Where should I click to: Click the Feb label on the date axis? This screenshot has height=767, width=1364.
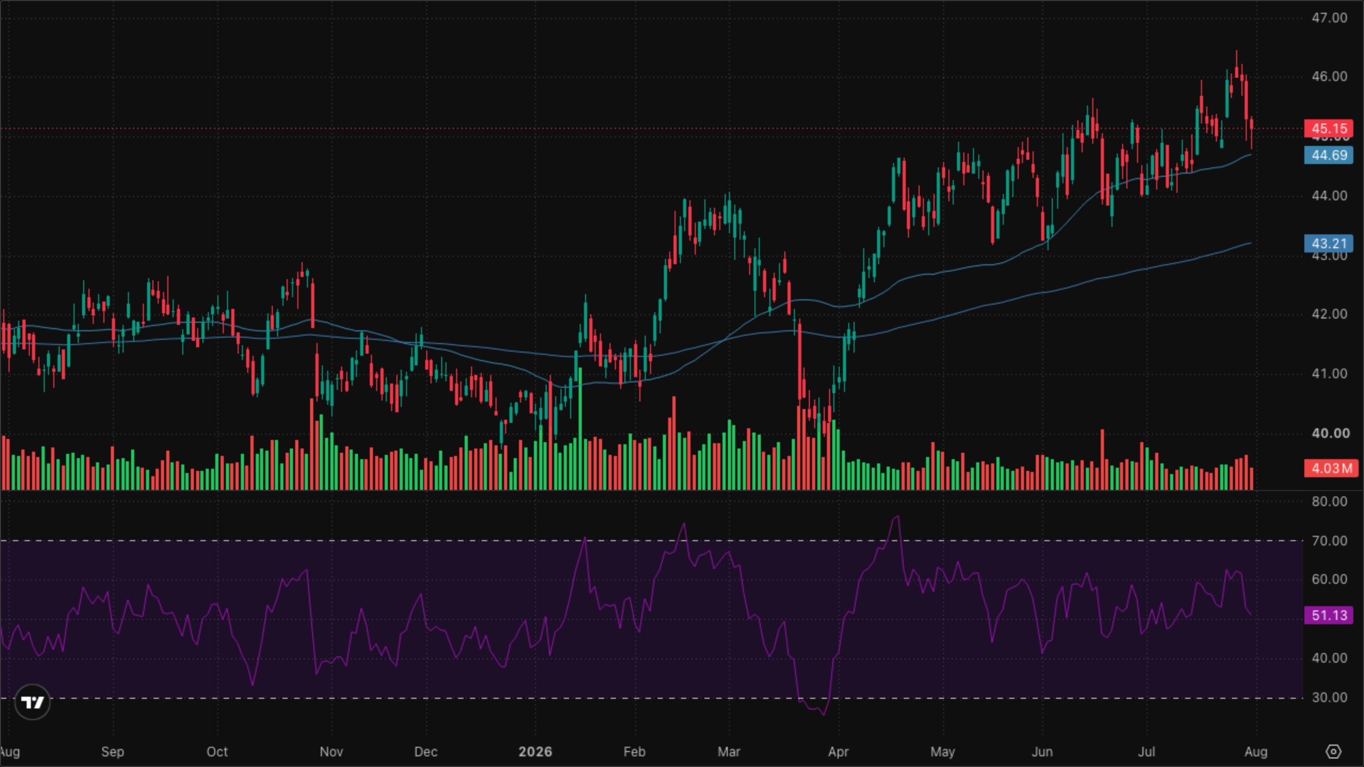(634, 752)
